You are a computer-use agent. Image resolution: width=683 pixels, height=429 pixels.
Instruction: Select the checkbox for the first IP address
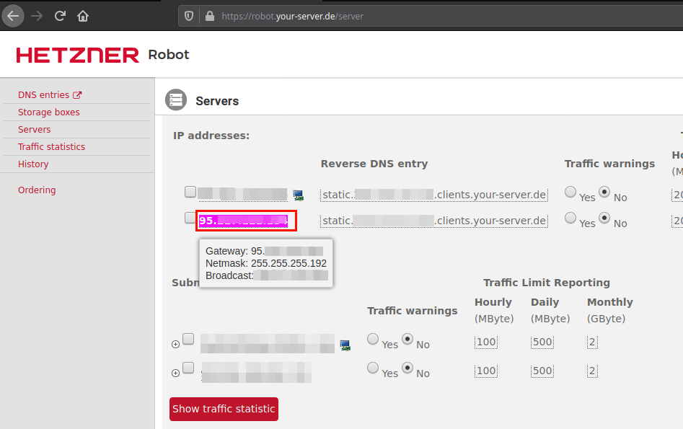190,192
